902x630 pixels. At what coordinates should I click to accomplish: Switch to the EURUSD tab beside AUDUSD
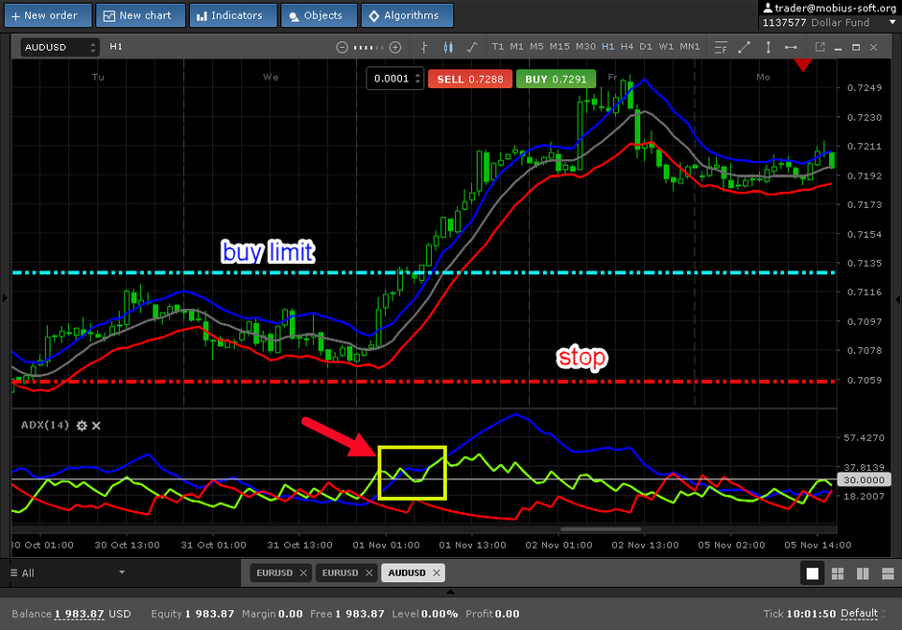(346, 573)
